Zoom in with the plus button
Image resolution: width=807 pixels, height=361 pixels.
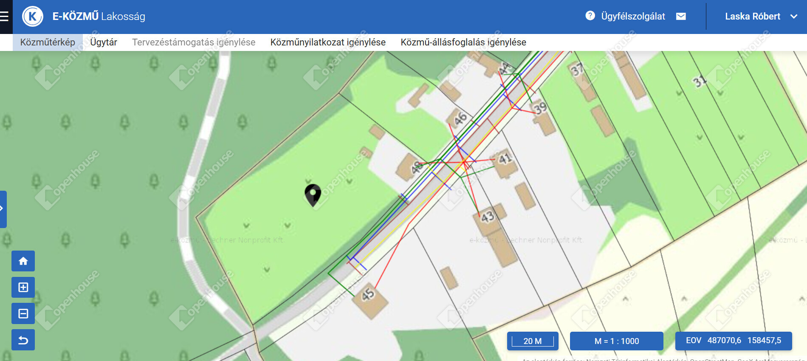tap(23, 288)
